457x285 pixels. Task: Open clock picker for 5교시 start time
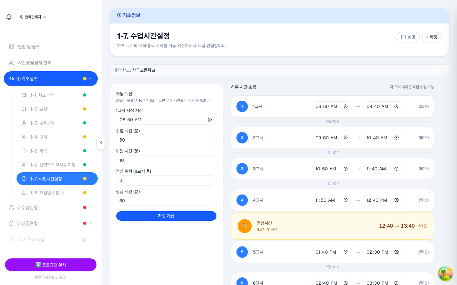click(346, 252)
